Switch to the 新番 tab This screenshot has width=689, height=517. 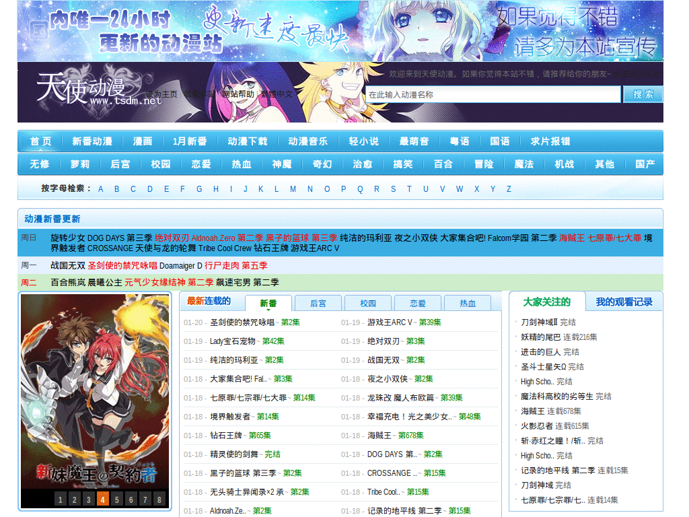click(268, 304)
